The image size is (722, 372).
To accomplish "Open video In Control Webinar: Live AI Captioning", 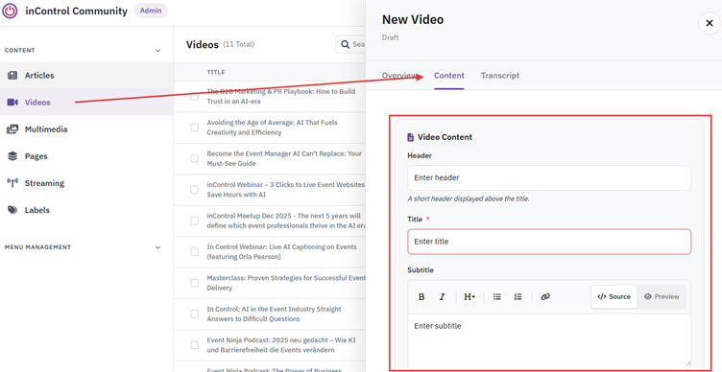I will [x=282, y=251].
